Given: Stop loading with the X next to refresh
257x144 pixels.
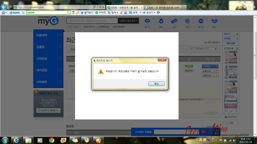Looking at the screenshot, I should click(x=103, y=7).
